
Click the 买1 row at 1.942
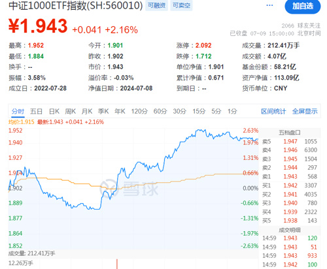(290, 185)
